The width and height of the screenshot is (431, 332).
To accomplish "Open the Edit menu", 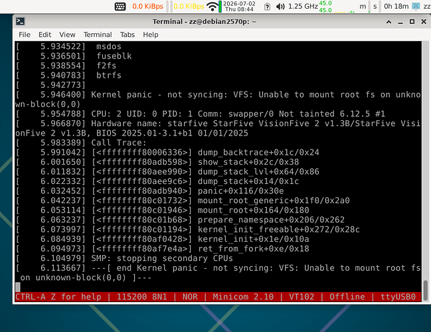I will tap(44, 35).
